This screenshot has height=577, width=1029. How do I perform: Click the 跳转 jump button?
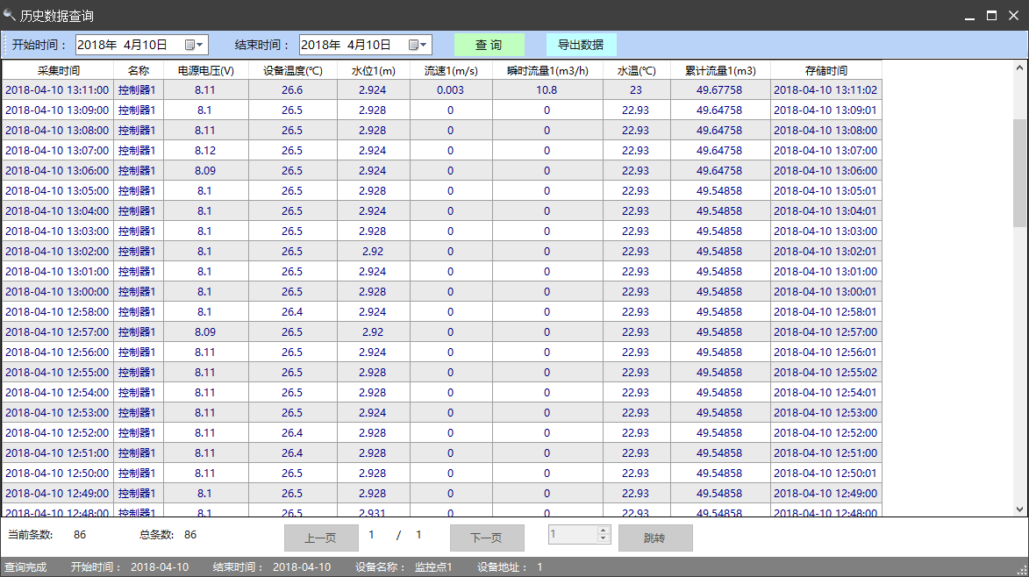point(654,538)
